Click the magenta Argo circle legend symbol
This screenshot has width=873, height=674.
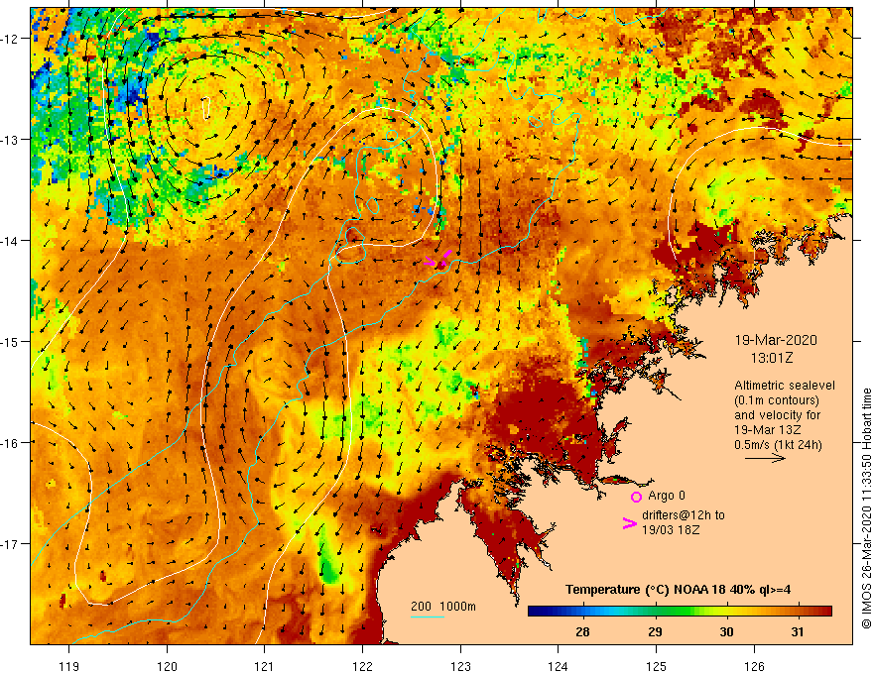[636, 497]
